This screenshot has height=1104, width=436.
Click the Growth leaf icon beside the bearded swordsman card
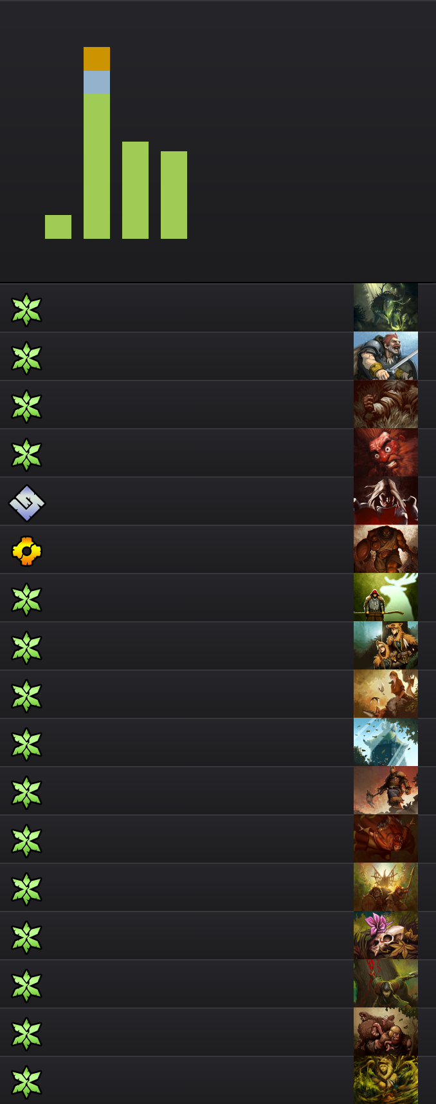[x=26, y=358]
